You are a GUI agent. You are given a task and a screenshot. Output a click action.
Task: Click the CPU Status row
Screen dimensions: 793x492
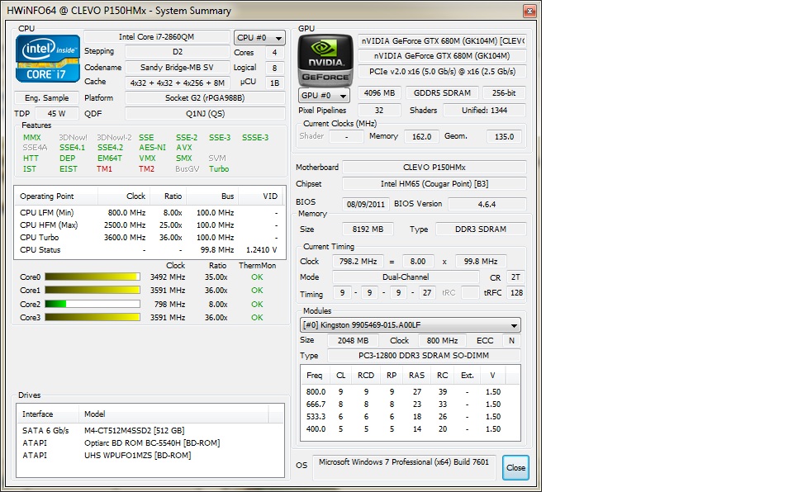pyautogui.click(x=150, y=250)
